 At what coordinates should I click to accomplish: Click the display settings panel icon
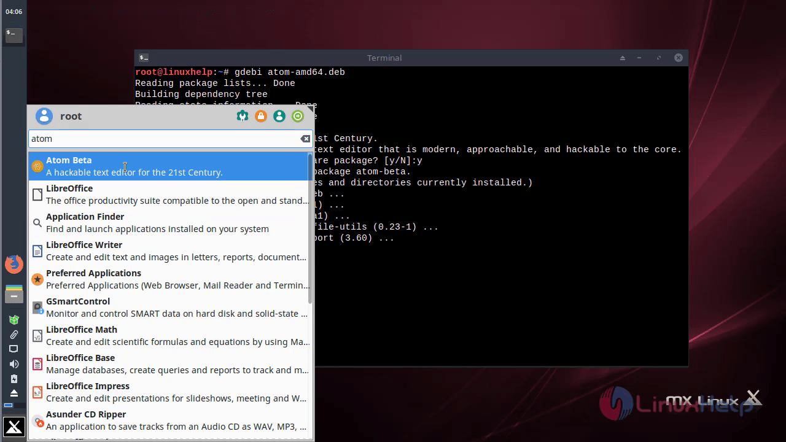click(14, 349)
